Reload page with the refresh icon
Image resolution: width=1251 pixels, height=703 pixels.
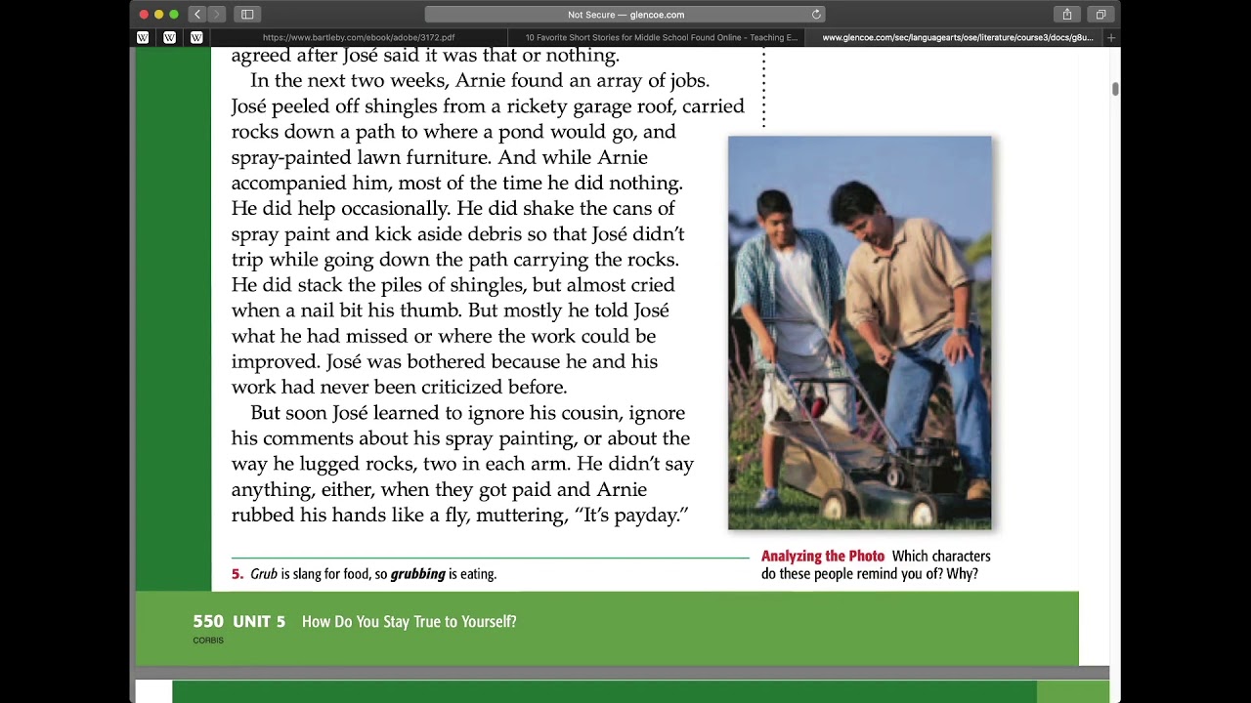click(816, 15)
